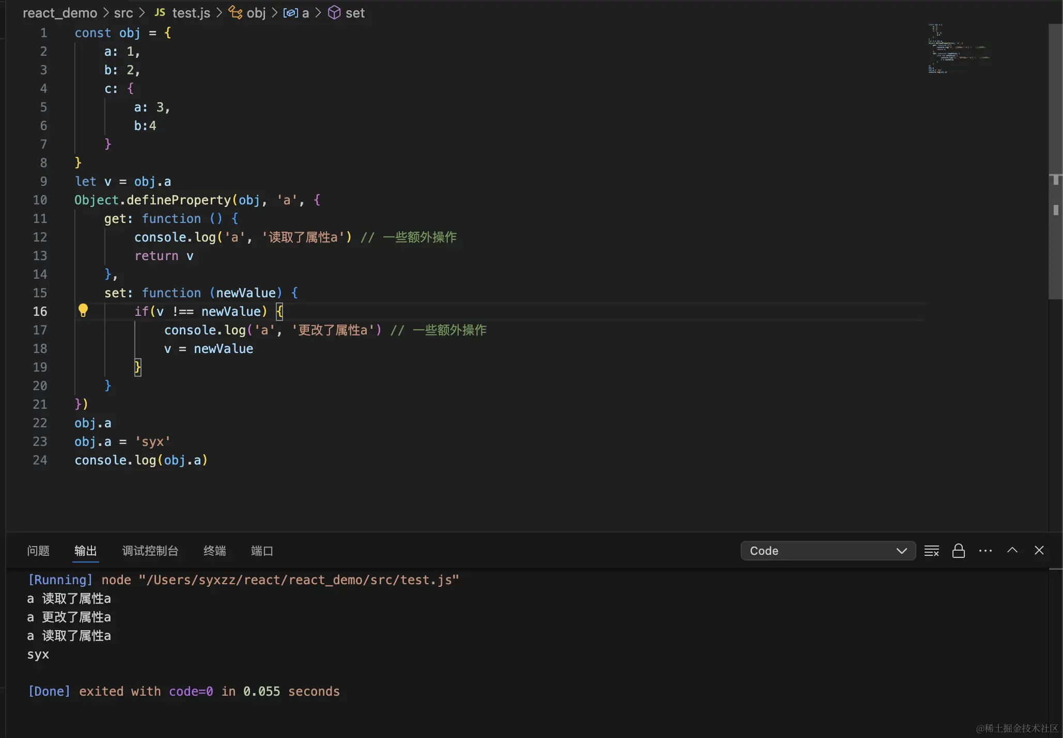1063x738 pixels.
Task: Expand the react_demo breadcrumb folder
Action: click(x=60, y=12)
